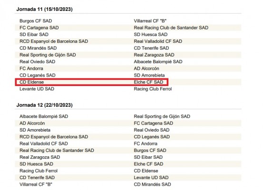Click Real Zaragoza SAD in Jornada 11 away column
The image size is (263, 190).
click(154, 55)
